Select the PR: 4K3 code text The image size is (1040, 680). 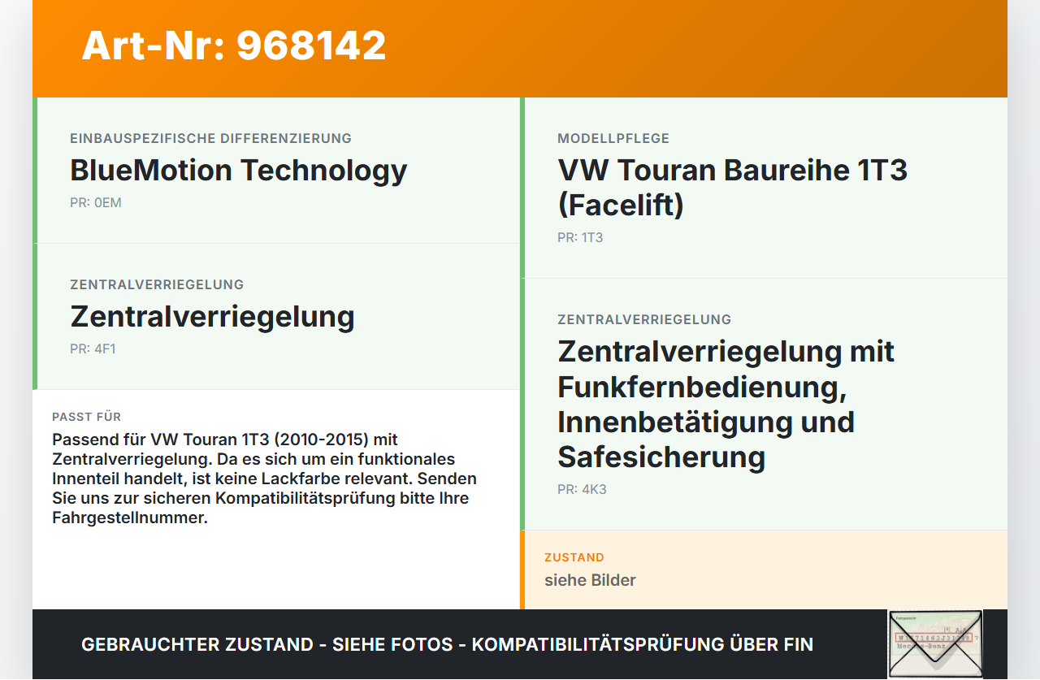(582, 489)
